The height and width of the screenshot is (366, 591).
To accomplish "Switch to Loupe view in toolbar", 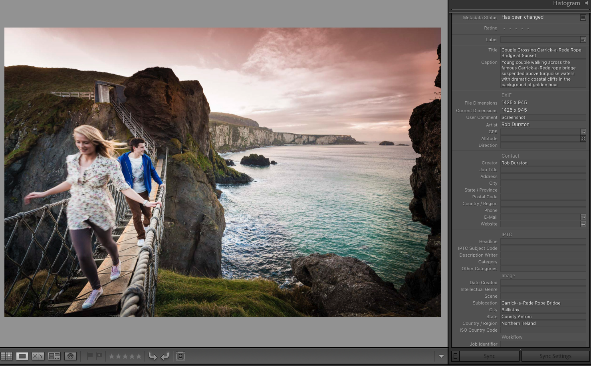I will 22,356.
